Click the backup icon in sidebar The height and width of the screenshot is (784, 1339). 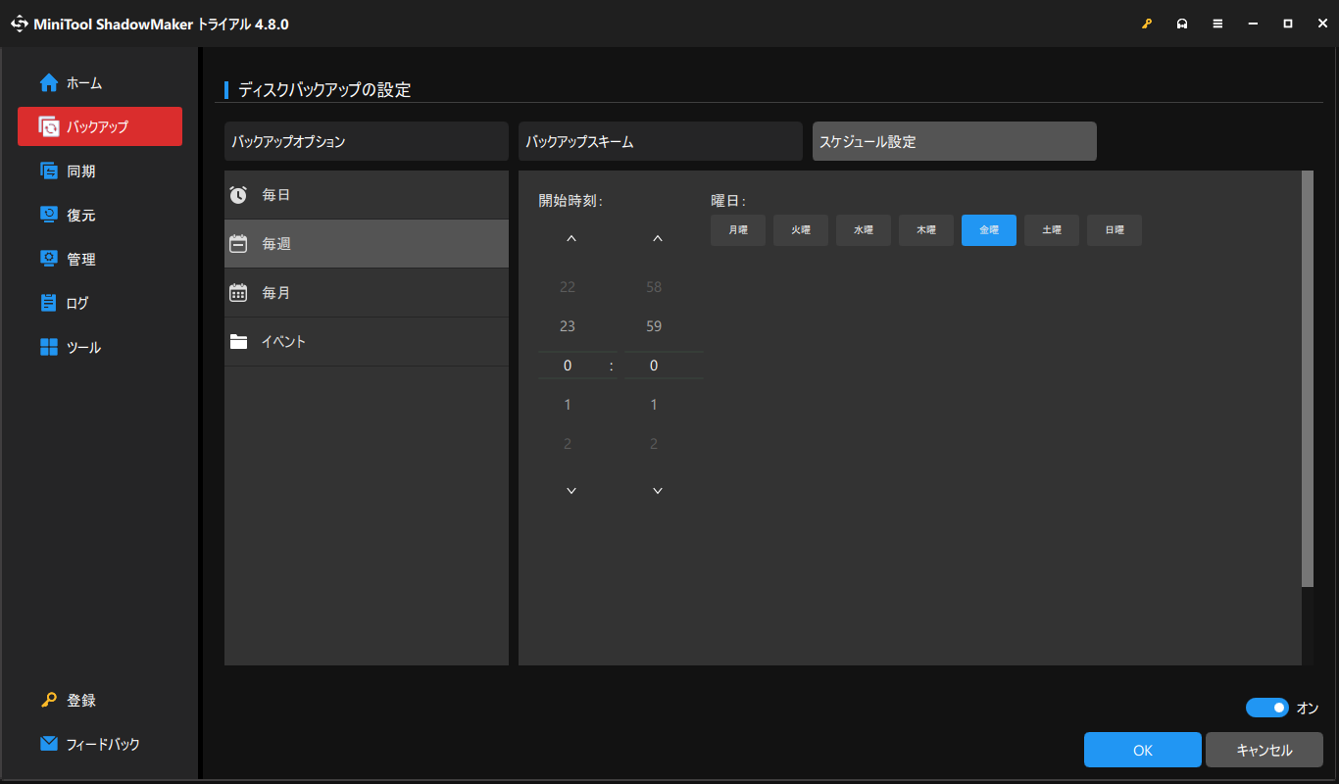pyautogui.click(x=49, y=126)
